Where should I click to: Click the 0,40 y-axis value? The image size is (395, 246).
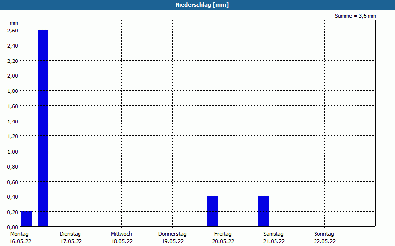coord(13,197)
